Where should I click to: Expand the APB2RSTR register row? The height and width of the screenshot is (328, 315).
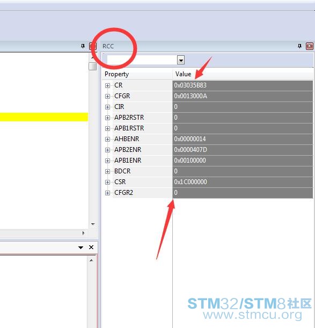107,118
